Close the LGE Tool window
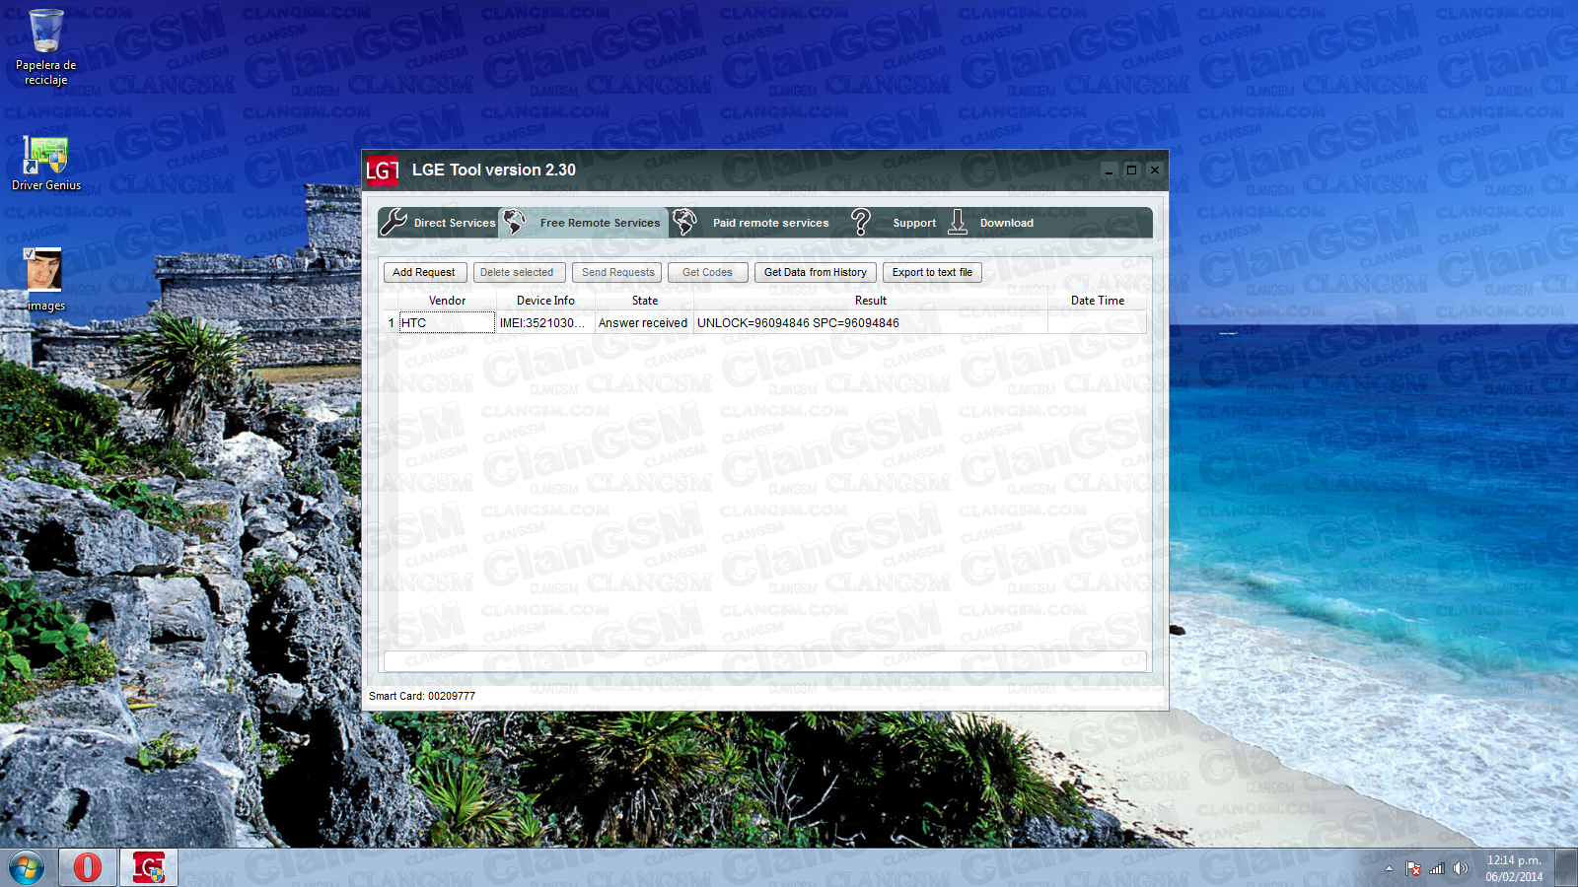 (x=1155, y=170)
